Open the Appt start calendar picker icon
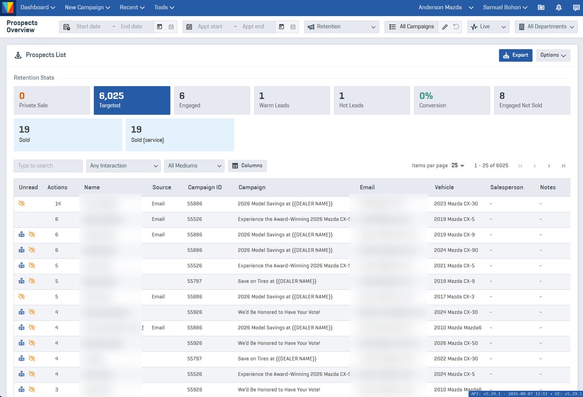The height and width of the screenshot is (397, 583). point(281,27)
